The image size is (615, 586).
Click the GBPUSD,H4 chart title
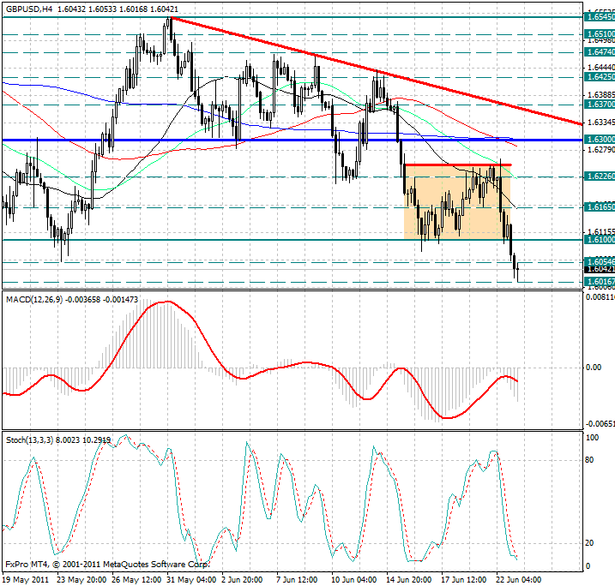point(28,7)
